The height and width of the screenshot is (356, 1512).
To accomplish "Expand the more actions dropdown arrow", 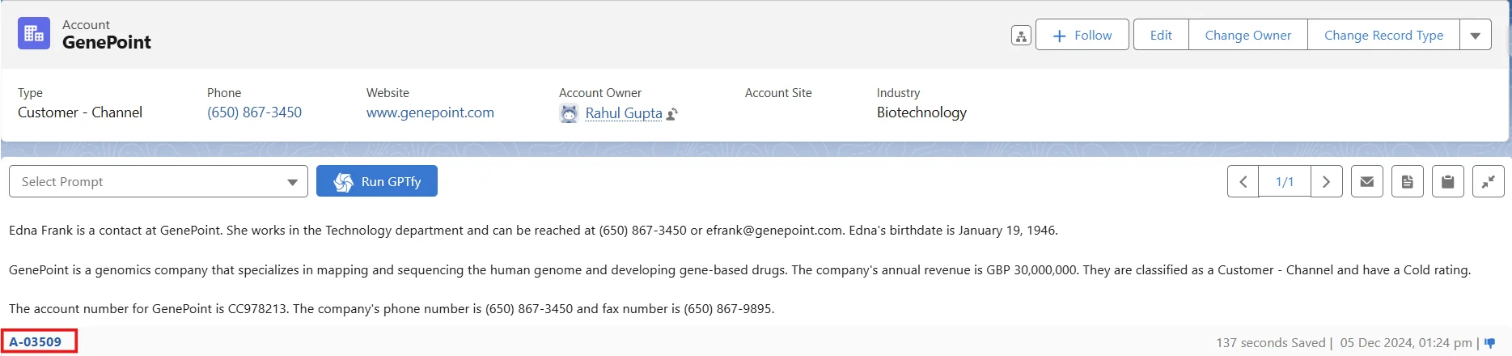I will (1476, 36).
